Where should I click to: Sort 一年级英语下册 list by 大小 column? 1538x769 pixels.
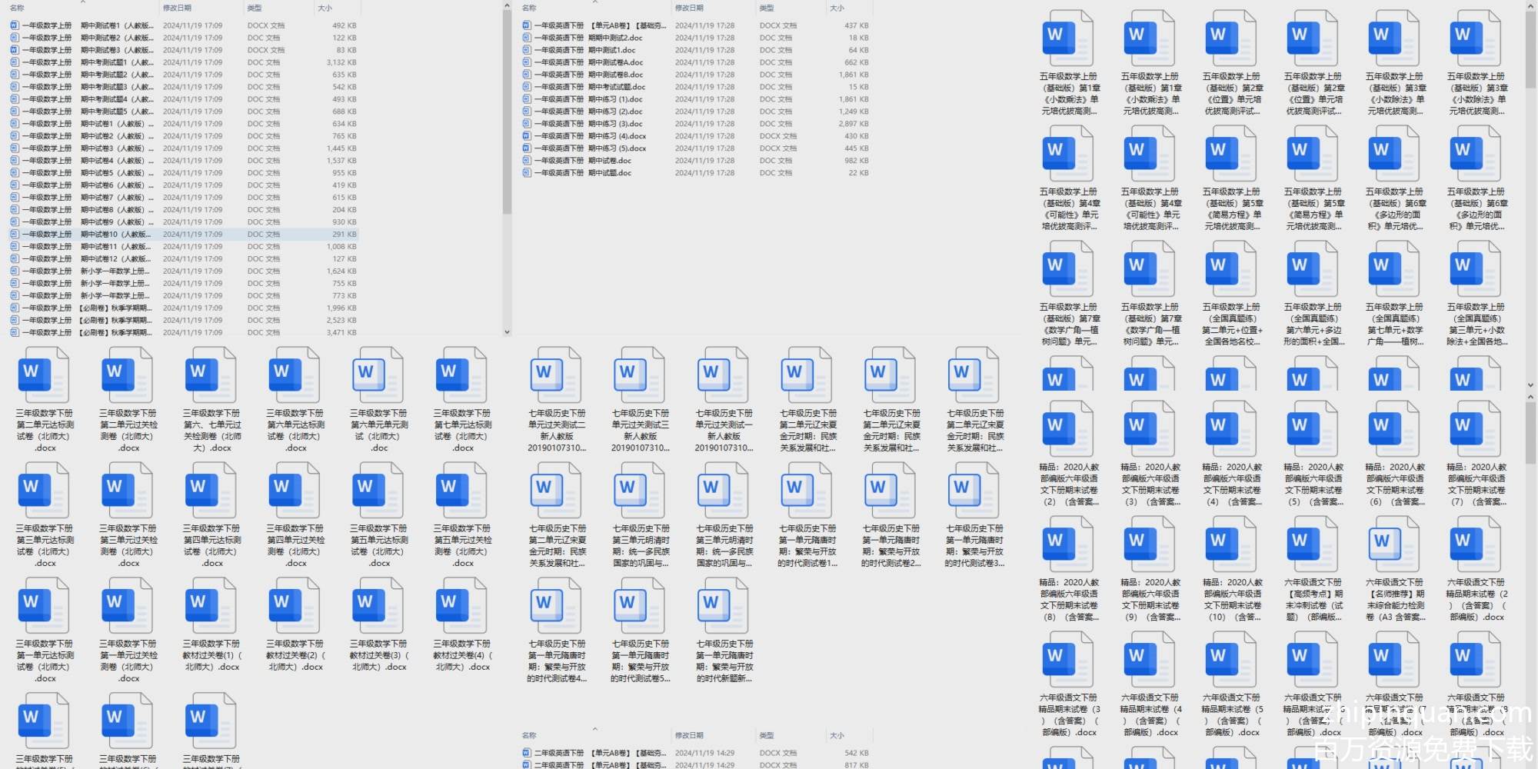(x=837, y=8)
